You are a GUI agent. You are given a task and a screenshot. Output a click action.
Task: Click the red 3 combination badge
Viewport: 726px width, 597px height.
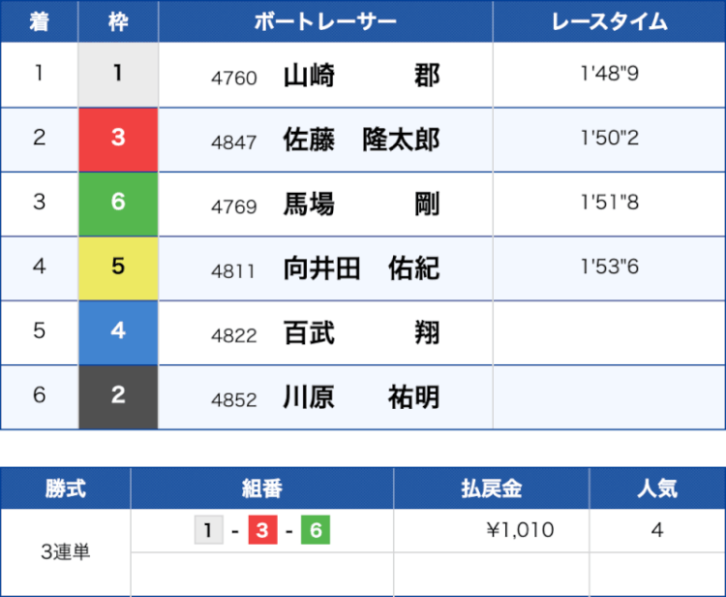tap(262, 530)
